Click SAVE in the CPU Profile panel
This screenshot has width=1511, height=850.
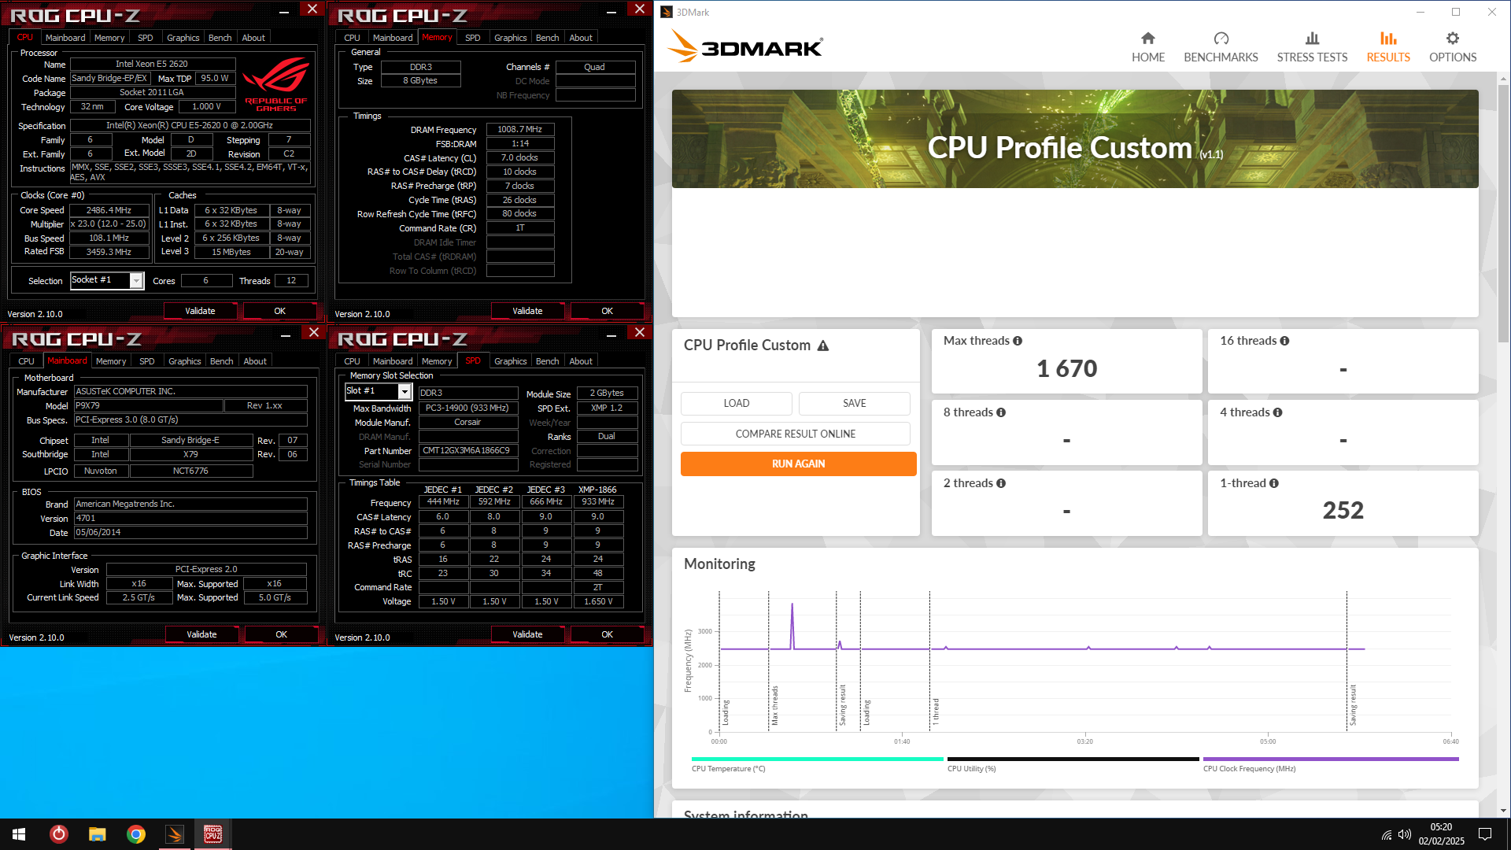click(855, 403)
